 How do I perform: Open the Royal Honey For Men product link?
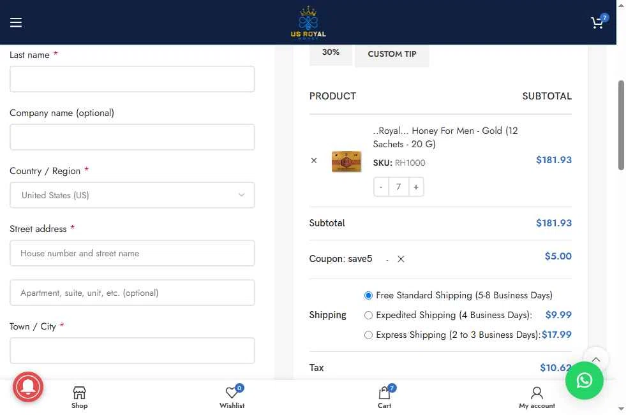pos(445,137)
